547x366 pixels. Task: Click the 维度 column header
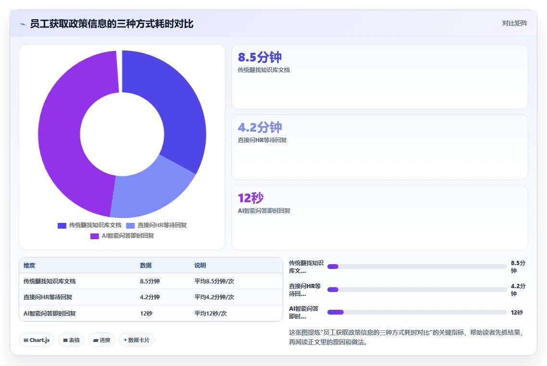(x=29, y=266)
